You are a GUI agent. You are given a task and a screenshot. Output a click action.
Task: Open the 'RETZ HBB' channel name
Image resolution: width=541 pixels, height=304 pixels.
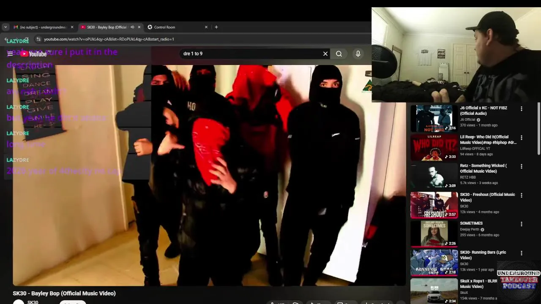467,177
